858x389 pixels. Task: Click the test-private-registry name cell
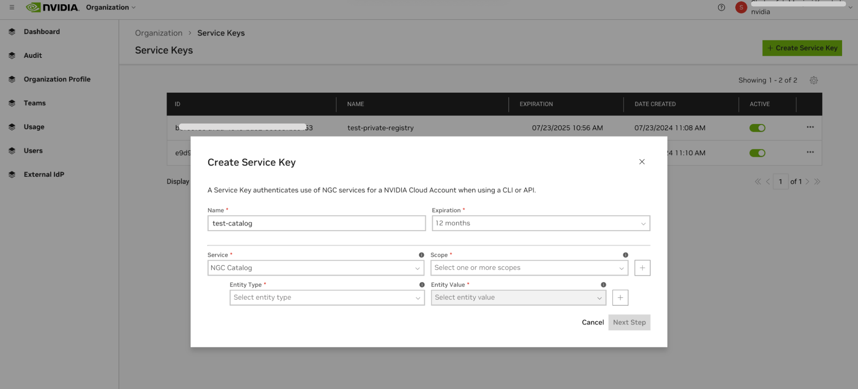click(380, 128)
